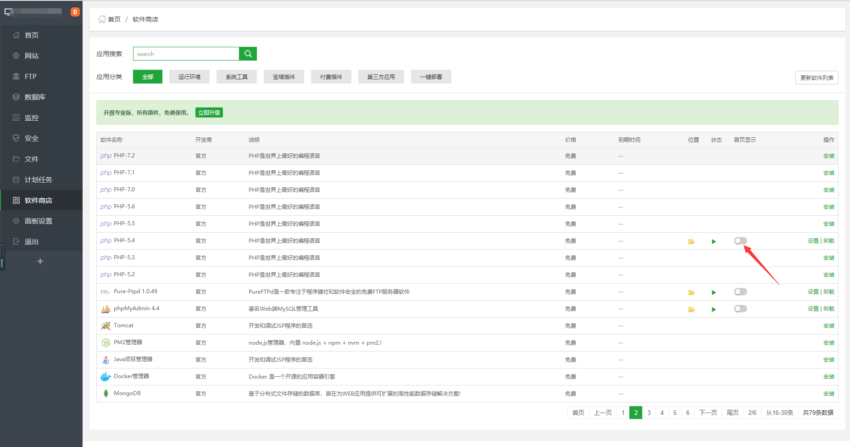Select the 宝塔插件 category tab
Image resolution: width=850 pixels, height=447 pixels.
click(284, 77)
